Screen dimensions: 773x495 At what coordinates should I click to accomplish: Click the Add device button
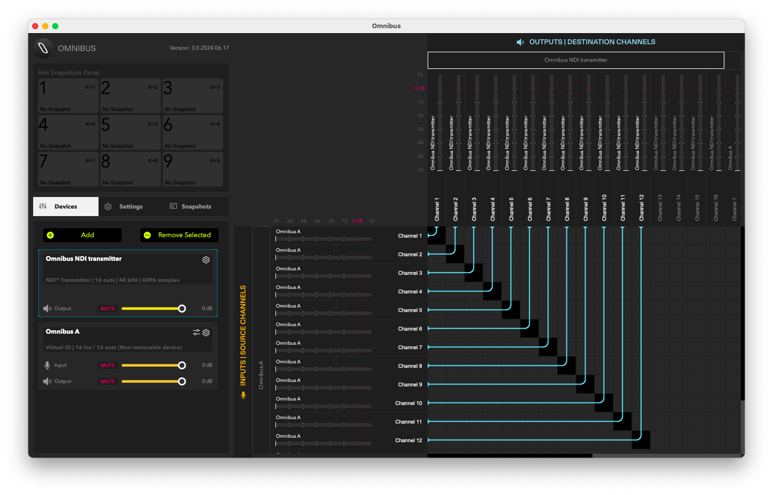pyautogui.click(x=82, y=235)
